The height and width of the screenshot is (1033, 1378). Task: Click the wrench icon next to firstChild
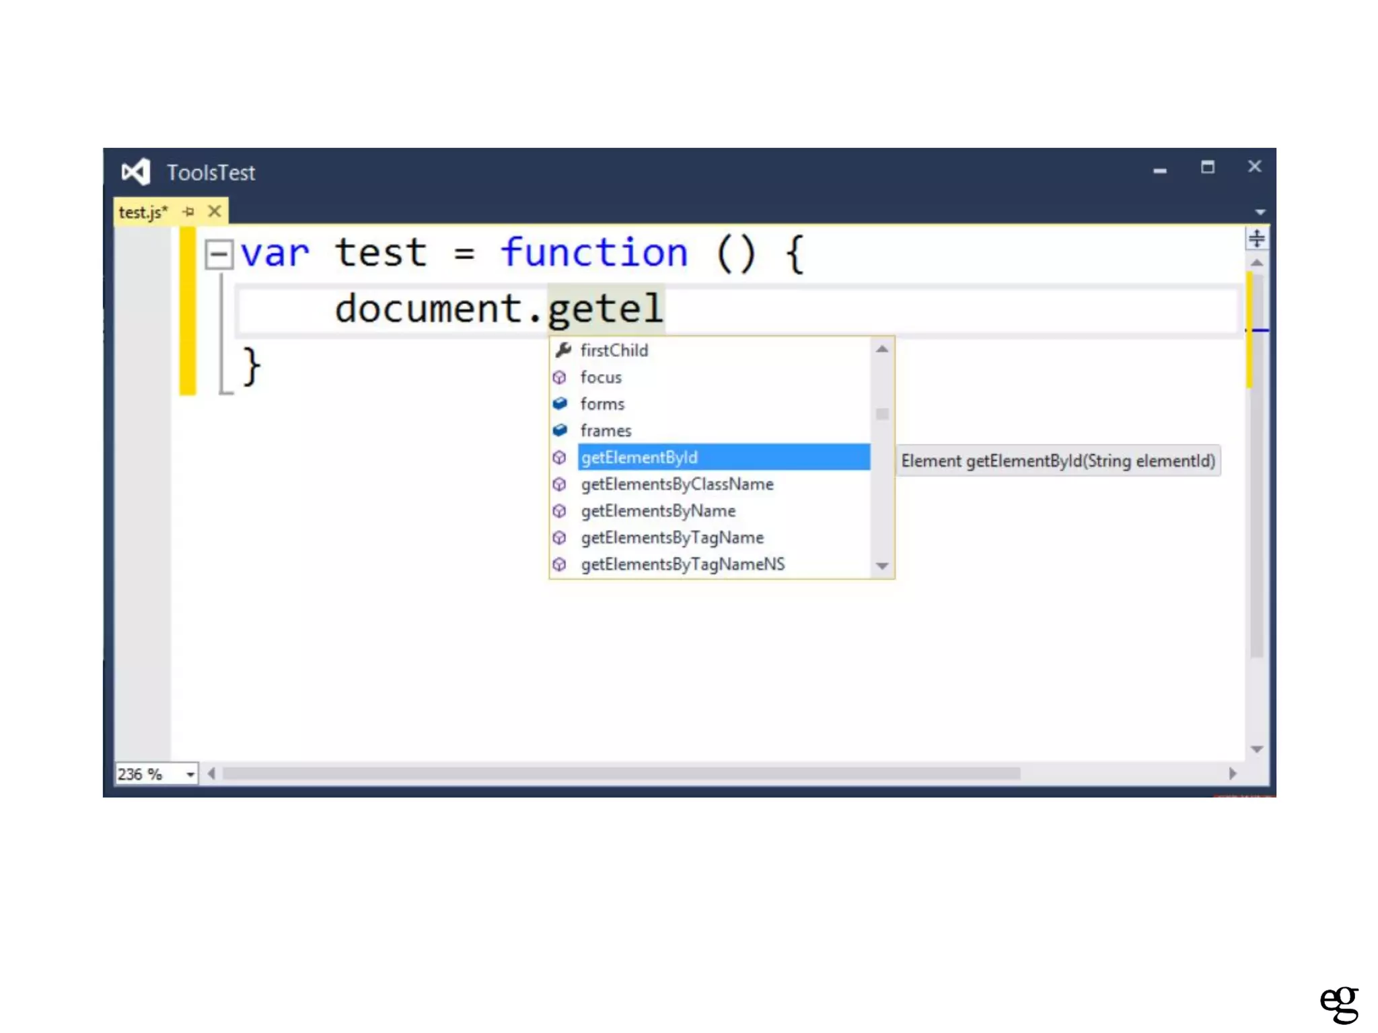point(563,350)
